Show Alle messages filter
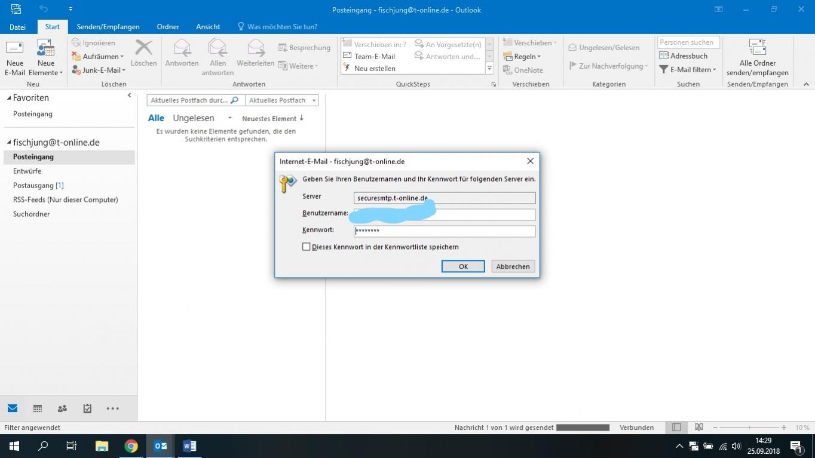The image size is (815, 458). (156, 118)
